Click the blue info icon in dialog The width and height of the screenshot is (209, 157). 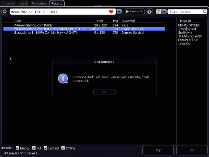pos(63,78)
